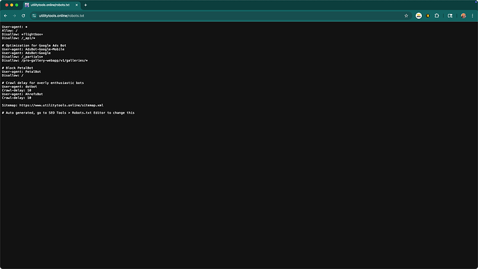Click the "# Block PetalBot" comment
This screenshot has width=478, height=269.
[x=17, y=68]
